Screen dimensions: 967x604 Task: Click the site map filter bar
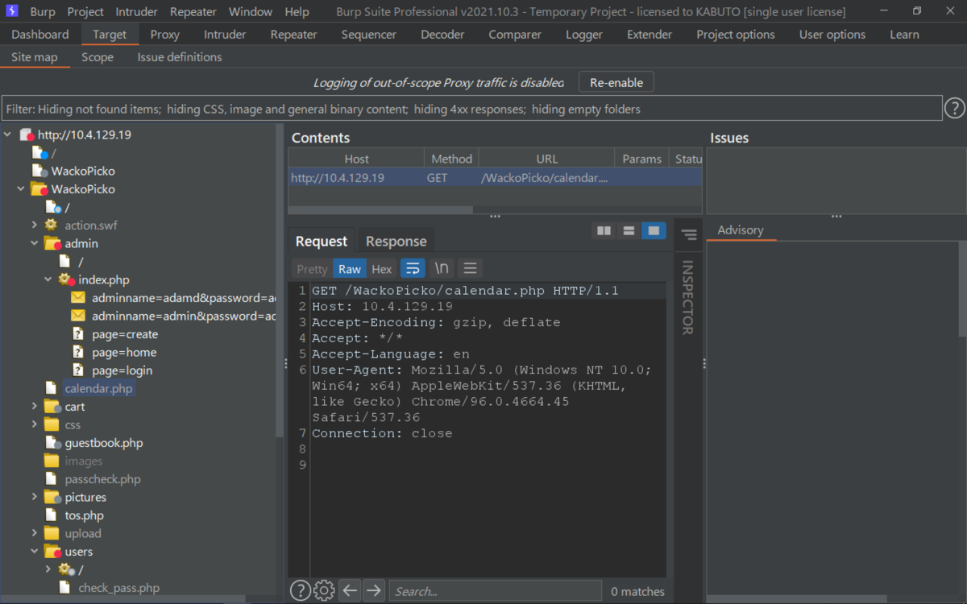tap(472, 109)
